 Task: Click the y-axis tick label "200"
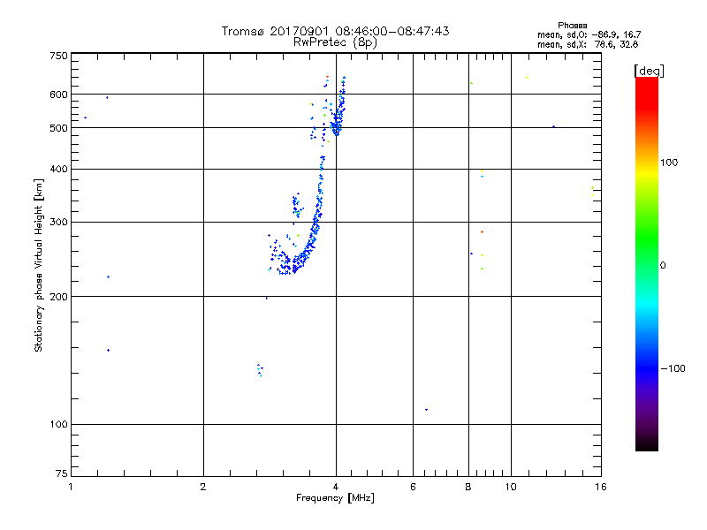pyautogui.click(x=58, y=297)
